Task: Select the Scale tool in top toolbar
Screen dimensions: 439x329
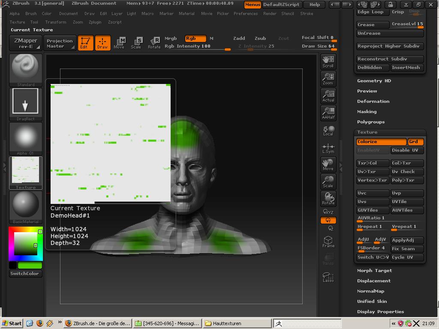Action: 136,42
